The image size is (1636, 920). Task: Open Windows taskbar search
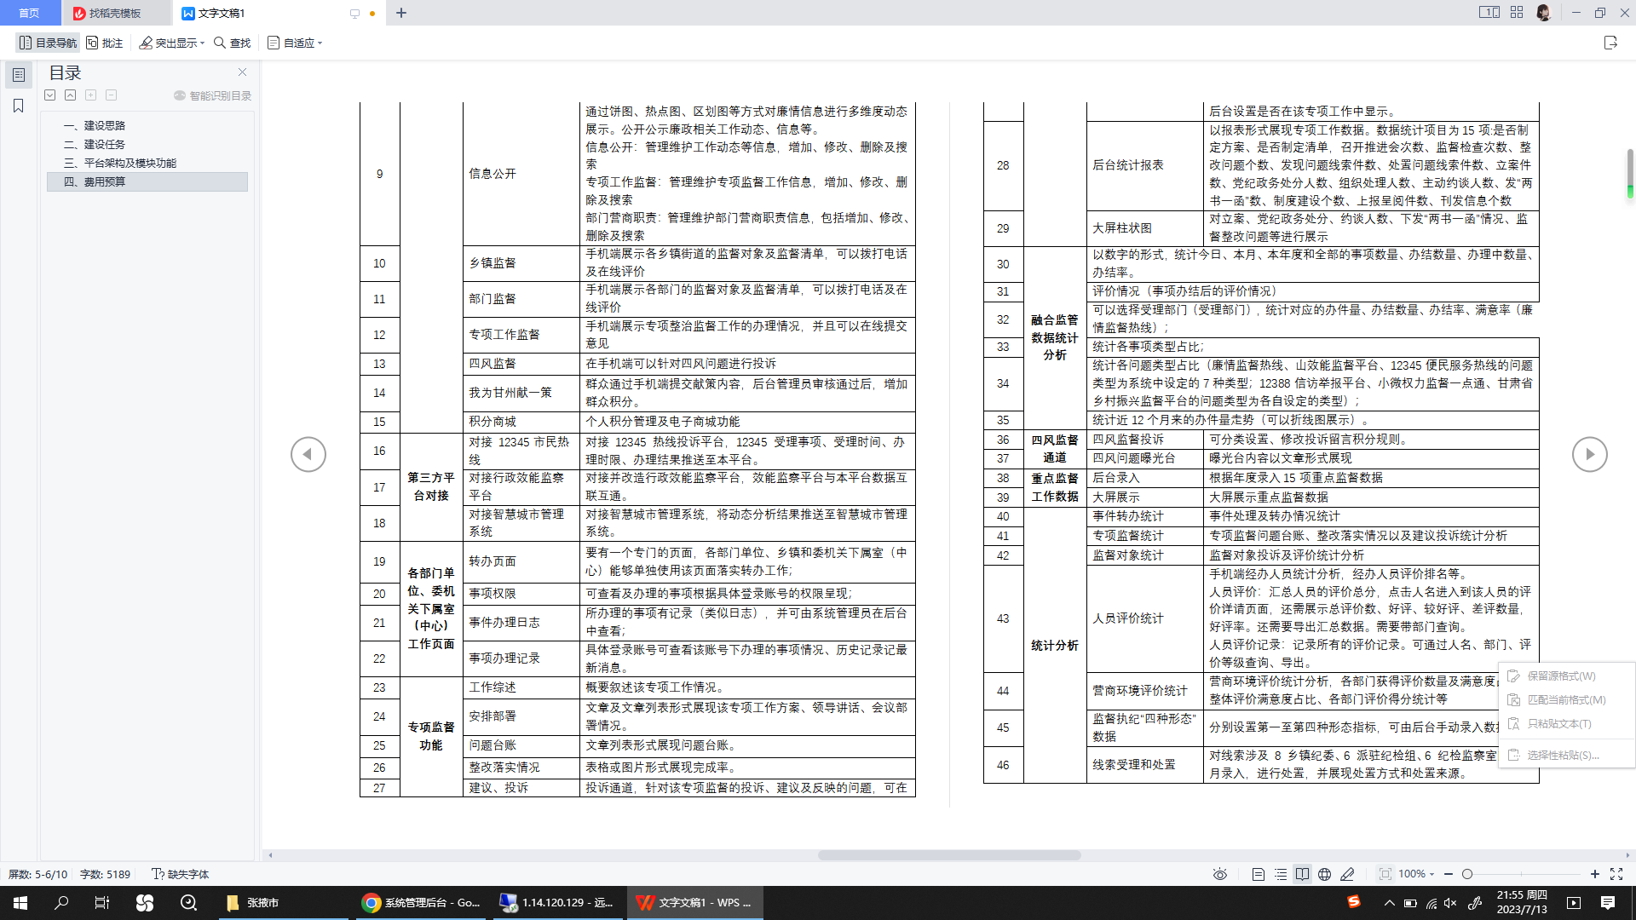(61, 902)
